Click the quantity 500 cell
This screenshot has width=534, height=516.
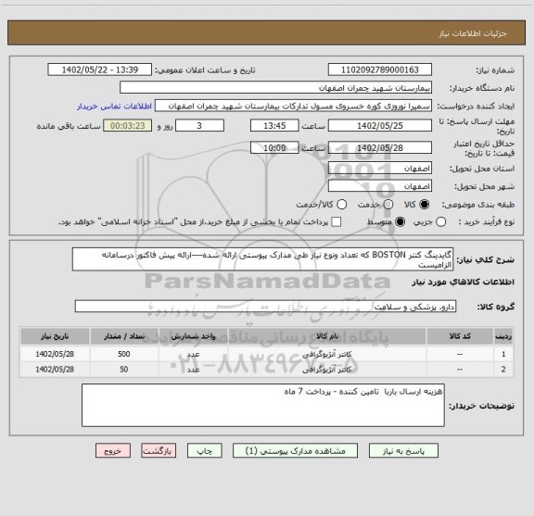tap(124, 354)
